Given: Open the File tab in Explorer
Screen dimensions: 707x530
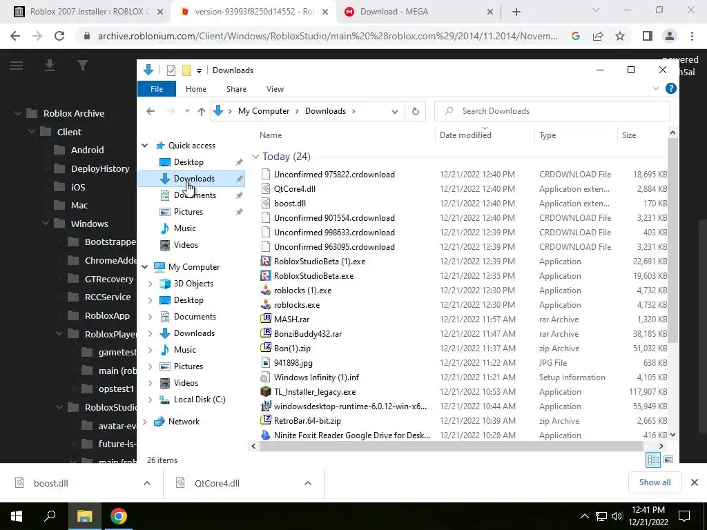Looking at the screenshot, I should (x=157, y=89).
